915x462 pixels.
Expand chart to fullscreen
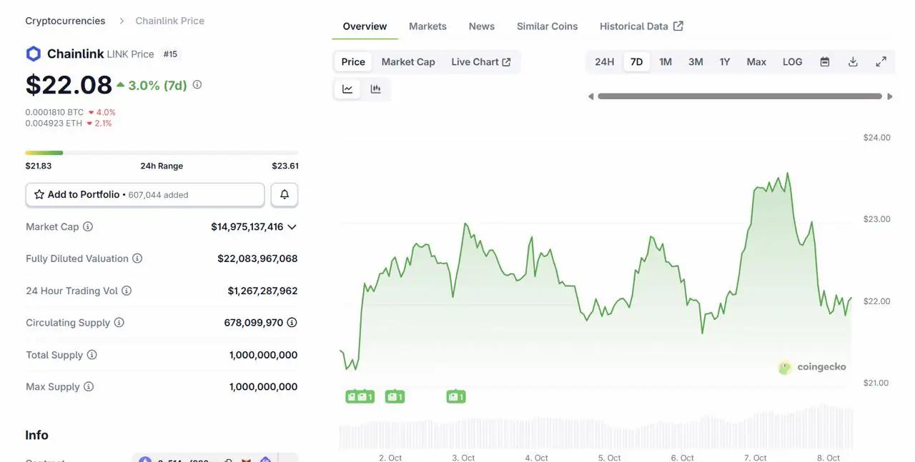coord(881,62)
